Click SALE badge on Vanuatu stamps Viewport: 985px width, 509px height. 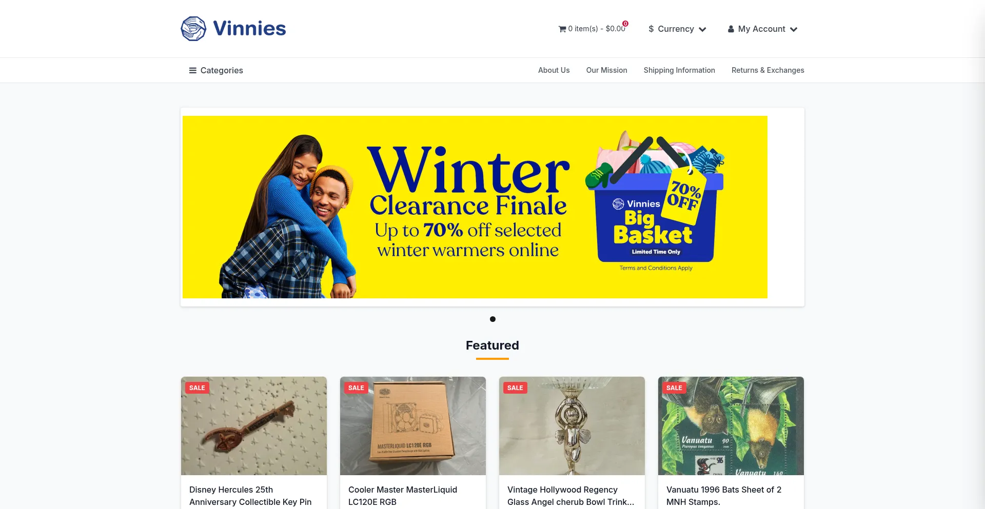pos(674,388)
